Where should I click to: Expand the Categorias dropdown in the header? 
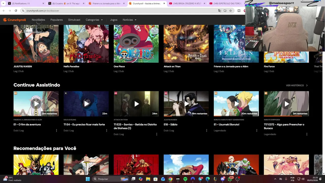(x=94, y=20)
